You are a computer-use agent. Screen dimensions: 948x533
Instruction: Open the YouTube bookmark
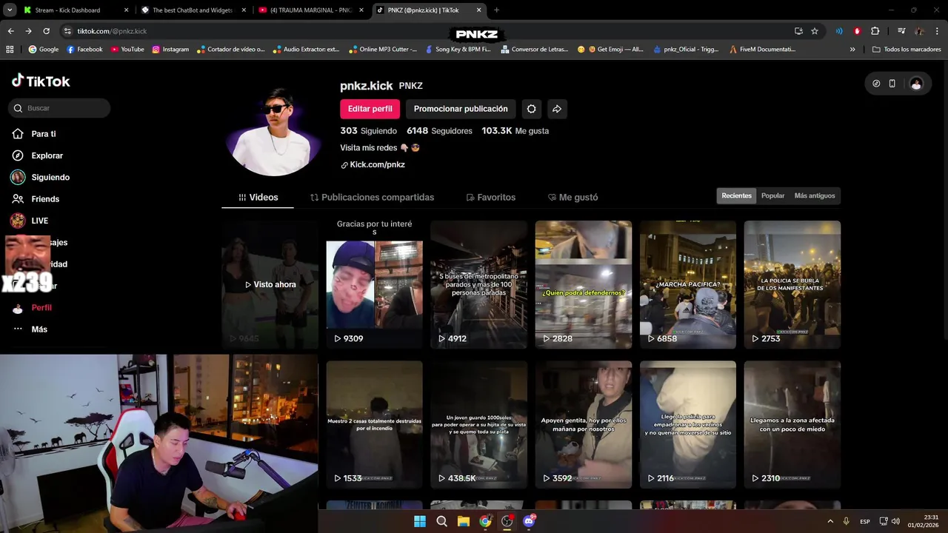(x=127, y=50)
